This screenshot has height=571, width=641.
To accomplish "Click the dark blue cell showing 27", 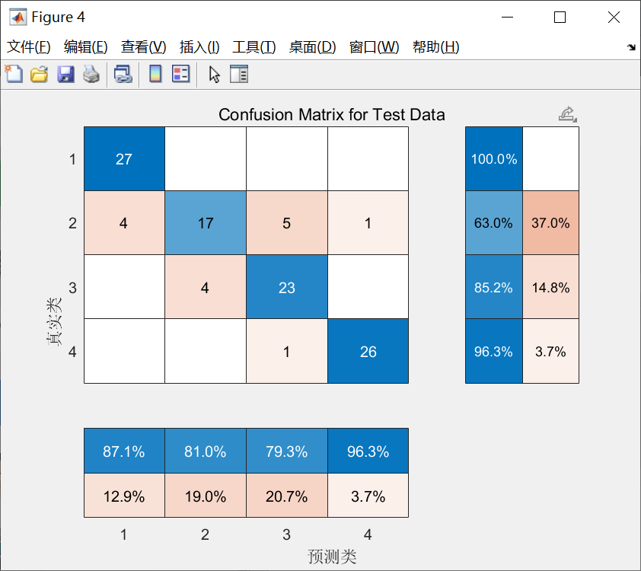I will click(124, 159).
